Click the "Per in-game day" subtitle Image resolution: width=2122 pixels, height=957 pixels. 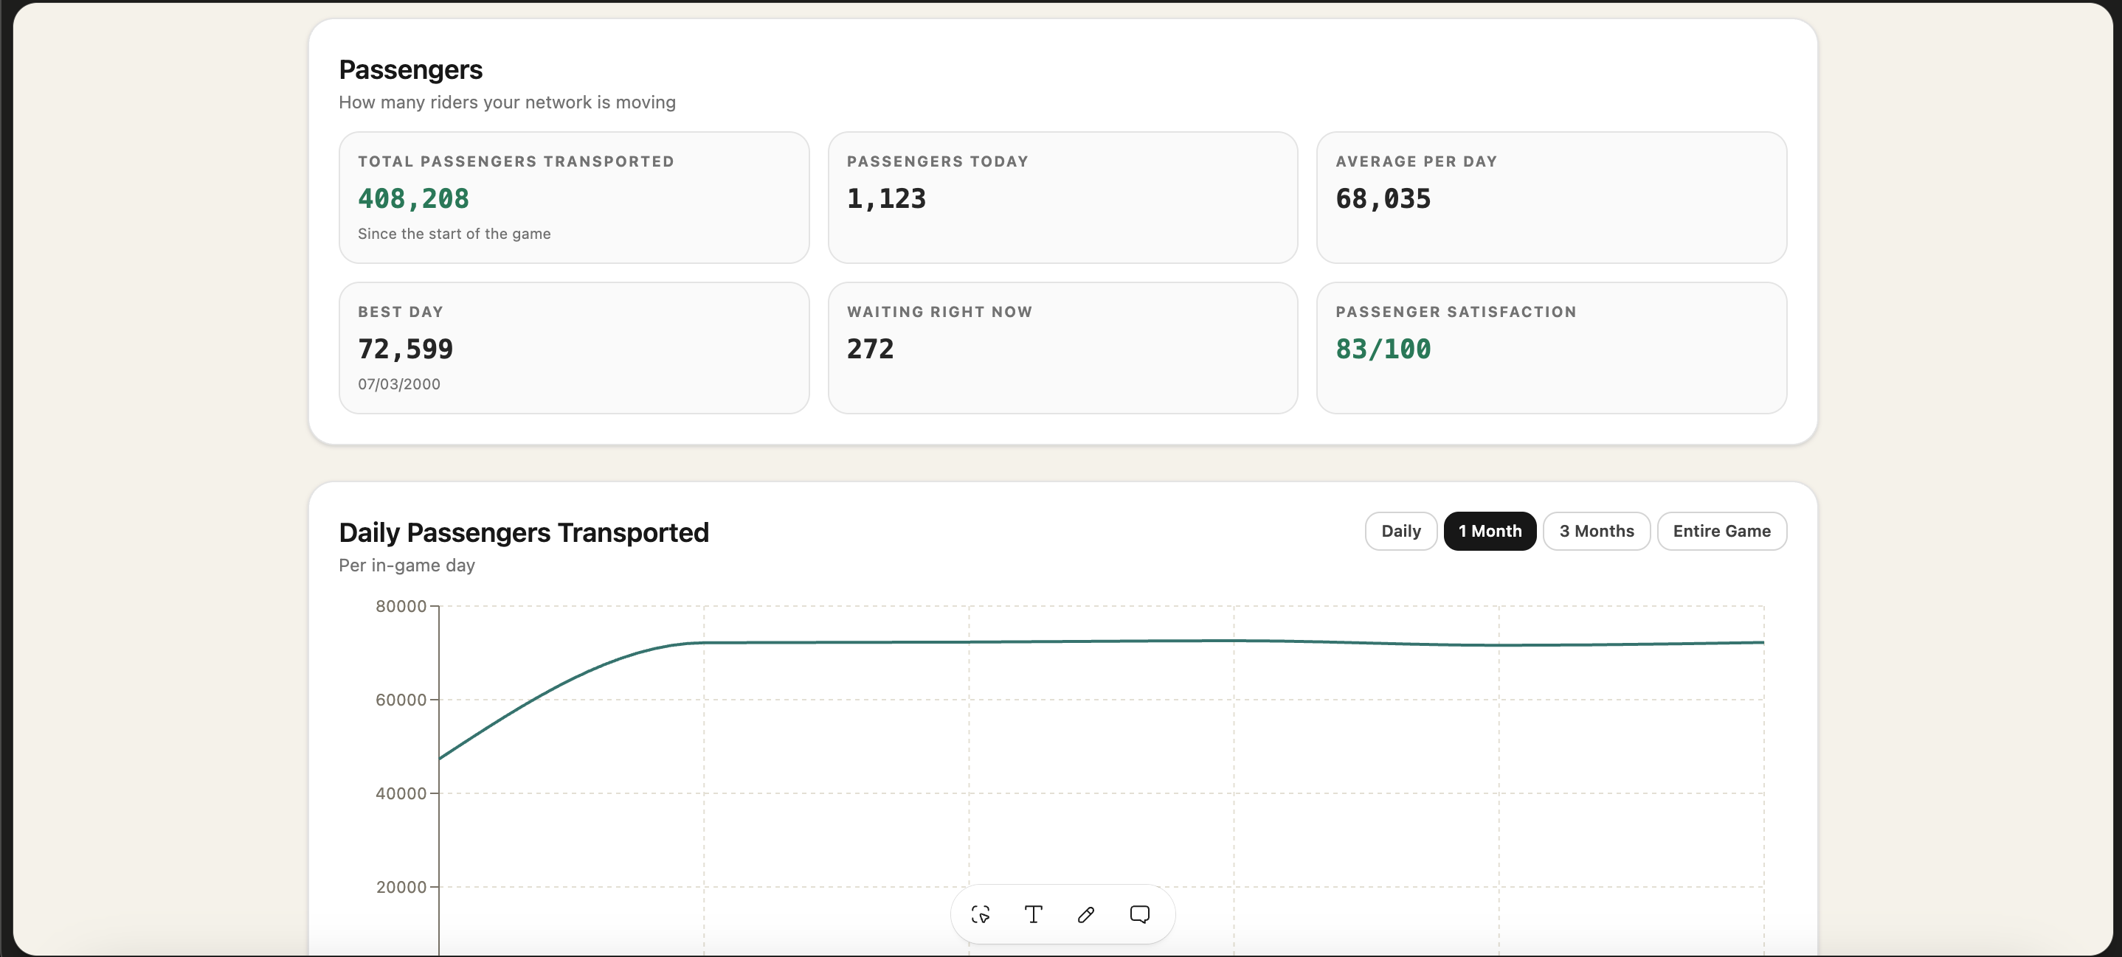coord(407,565)
